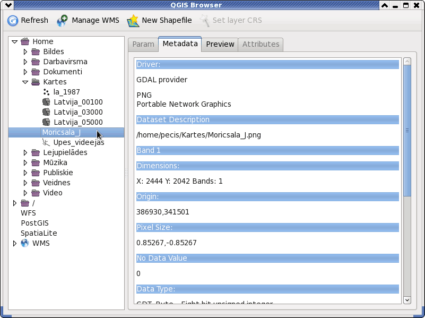Click metadata scrollbar up arrow
The width and height of the screenshot is (425, 318).
[x=407, y=62]
